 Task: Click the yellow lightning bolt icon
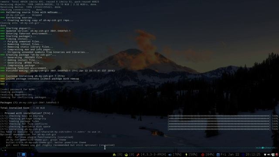click(186, 154)
